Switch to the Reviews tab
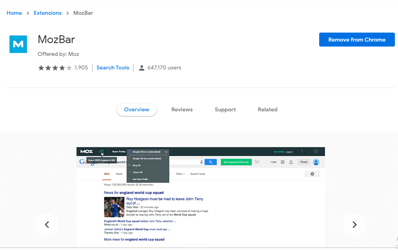The width and height of the screenshot is (398, 251). (x=182, y=109)
